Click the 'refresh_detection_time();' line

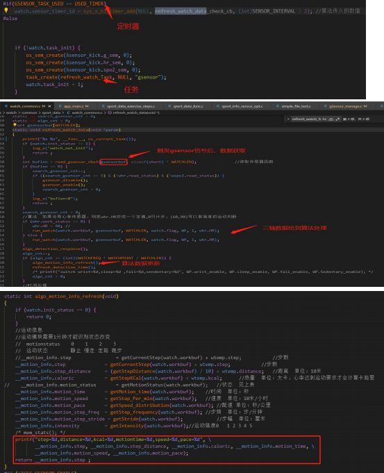64,267
